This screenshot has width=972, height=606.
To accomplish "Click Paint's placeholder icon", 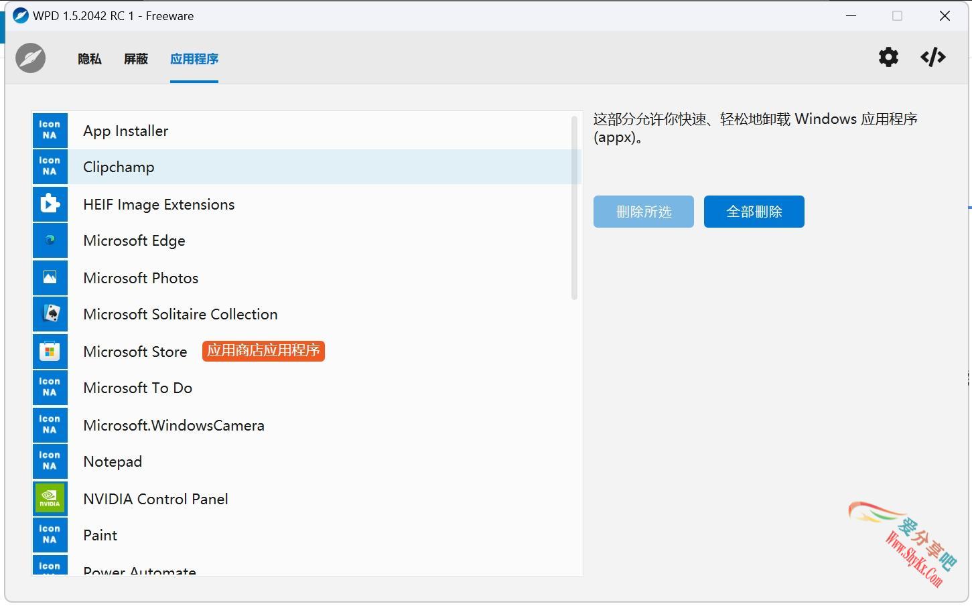I will coord(50,535).
